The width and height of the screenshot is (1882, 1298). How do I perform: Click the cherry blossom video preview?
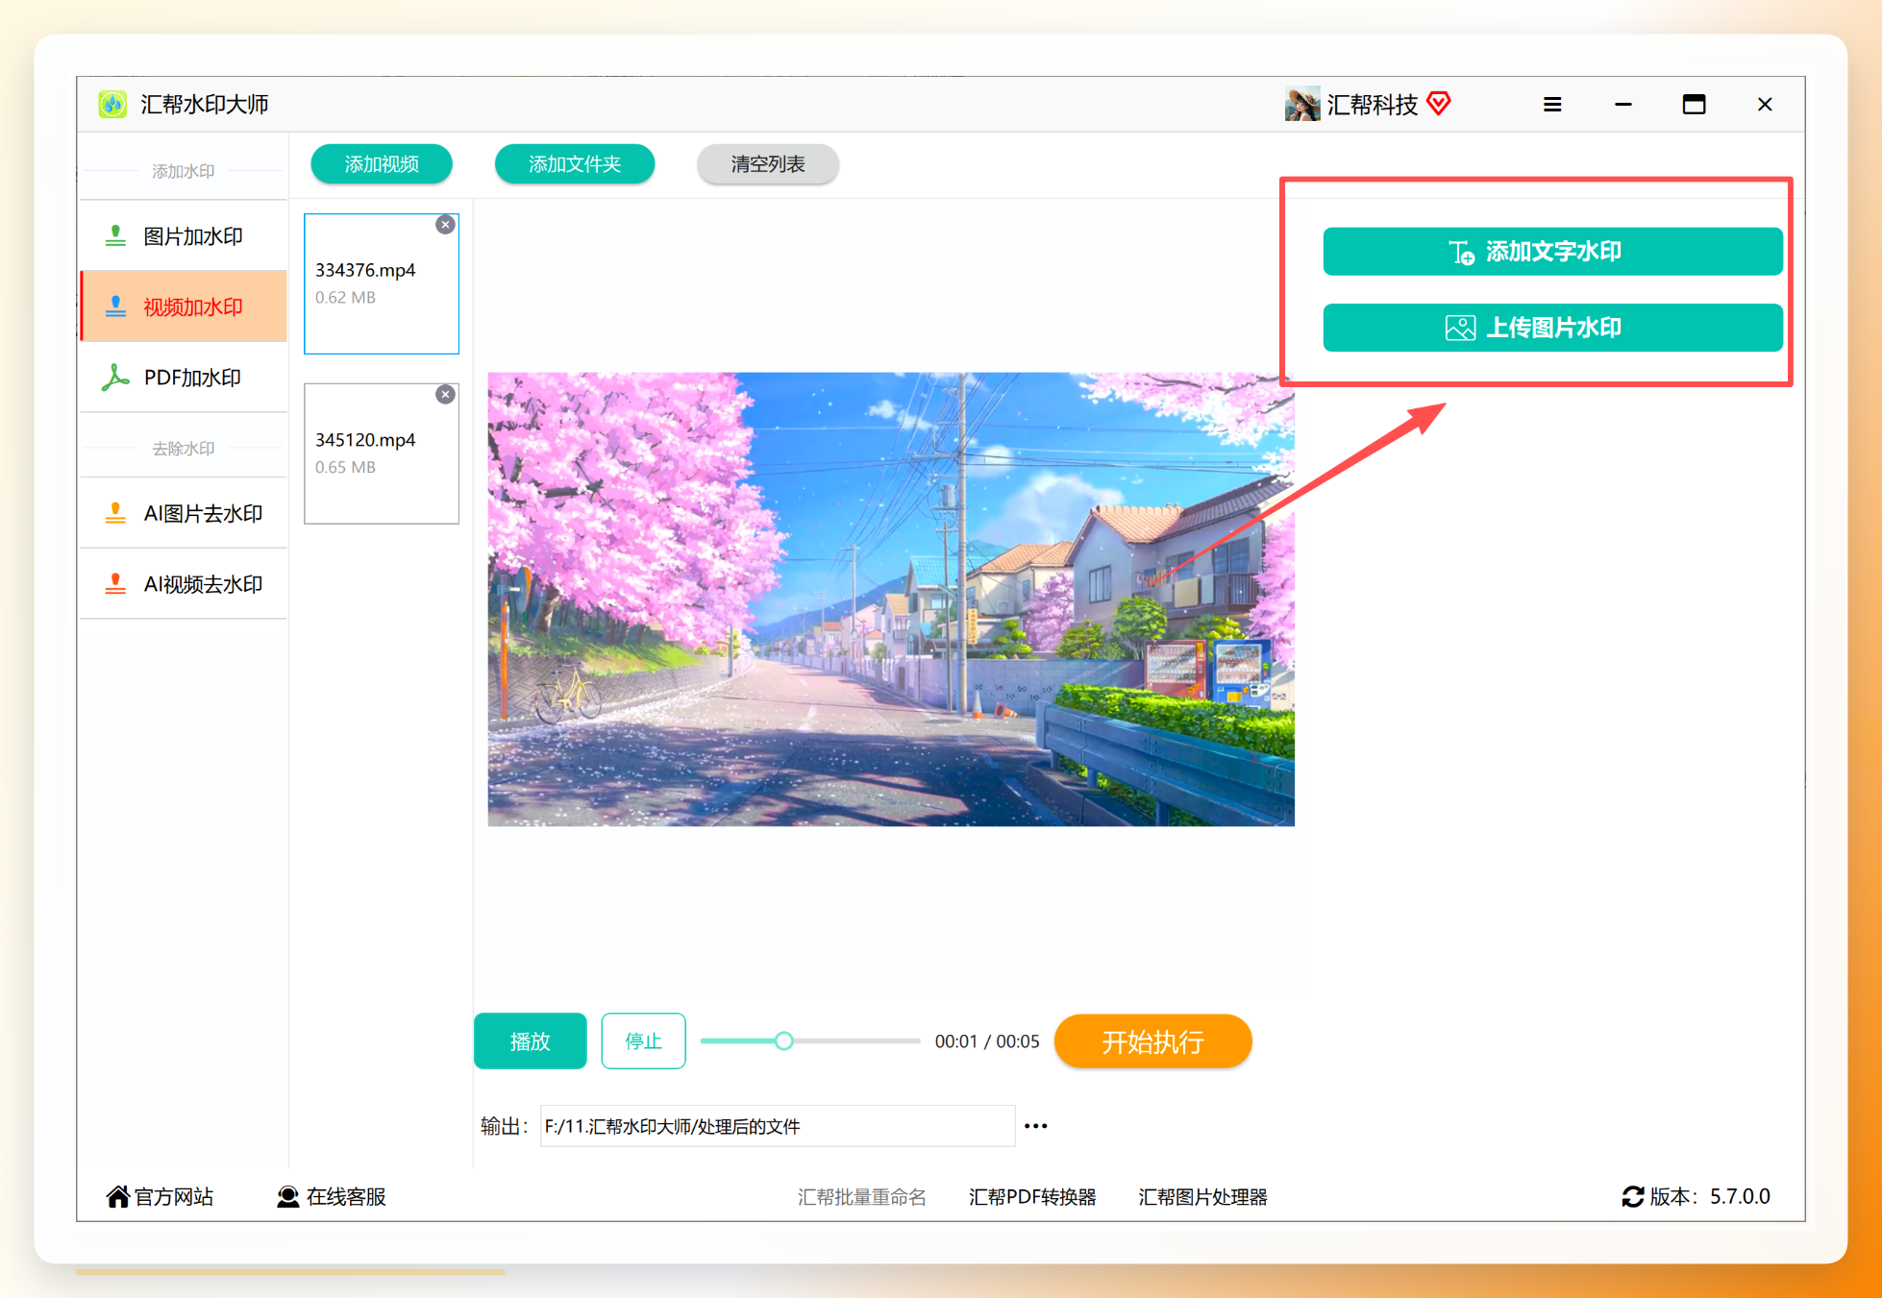[891, 599]
